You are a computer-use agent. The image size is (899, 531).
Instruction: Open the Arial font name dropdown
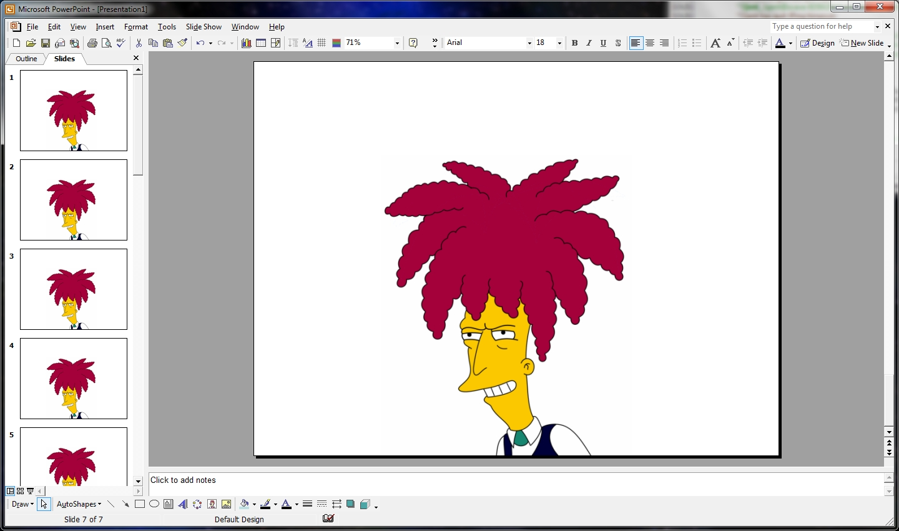(x=529, y=43)
